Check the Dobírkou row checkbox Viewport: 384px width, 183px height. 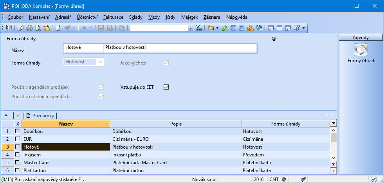pos(17,131)
